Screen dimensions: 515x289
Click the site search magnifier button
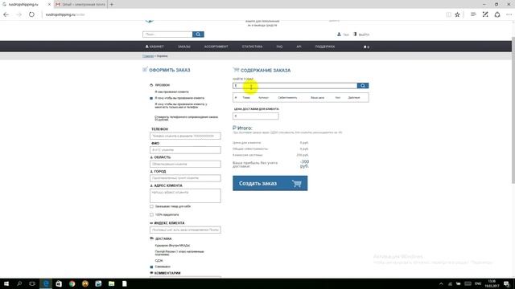[198, 35]
